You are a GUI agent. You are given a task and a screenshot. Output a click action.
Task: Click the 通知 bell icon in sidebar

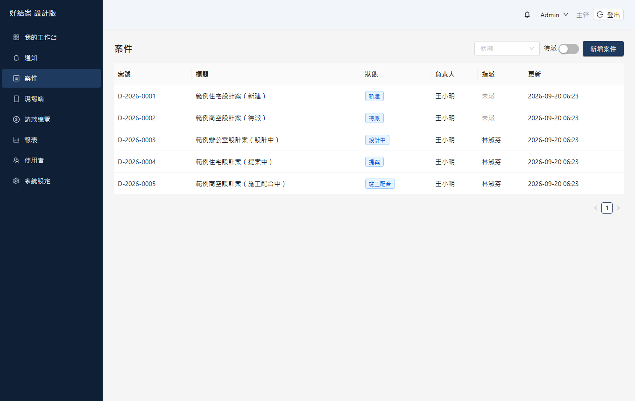[16, 58]
